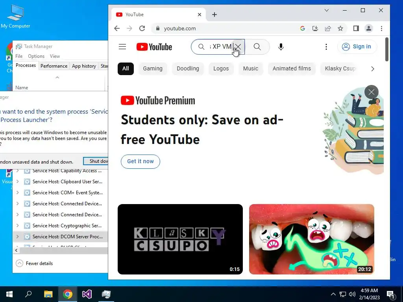Click the YouTube logo
Screen dimensions: 403x302
pyautogui.click(x=154, y=47)
